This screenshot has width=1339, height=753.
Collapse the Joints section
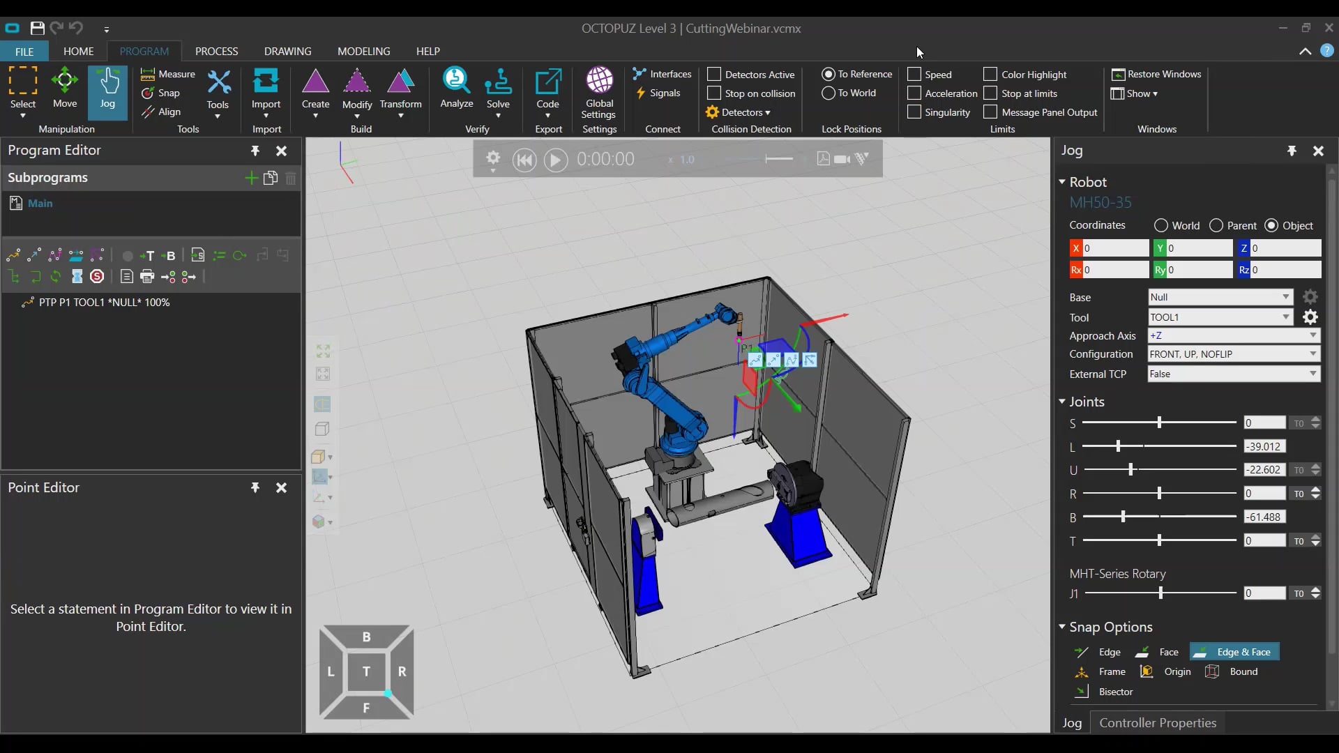[1062, 402]
